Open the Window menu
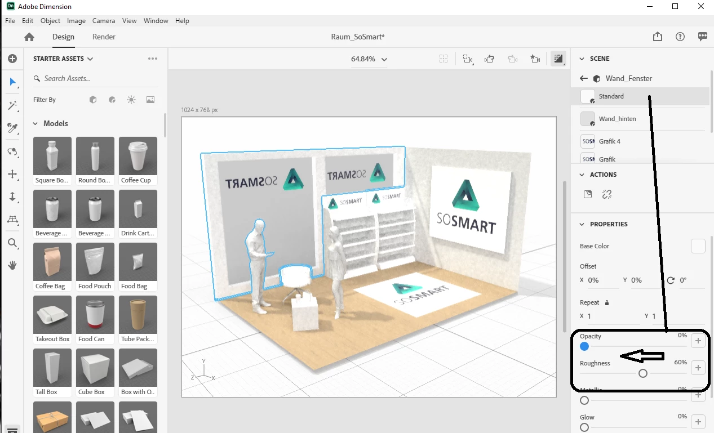 click(x=156, y=21)
